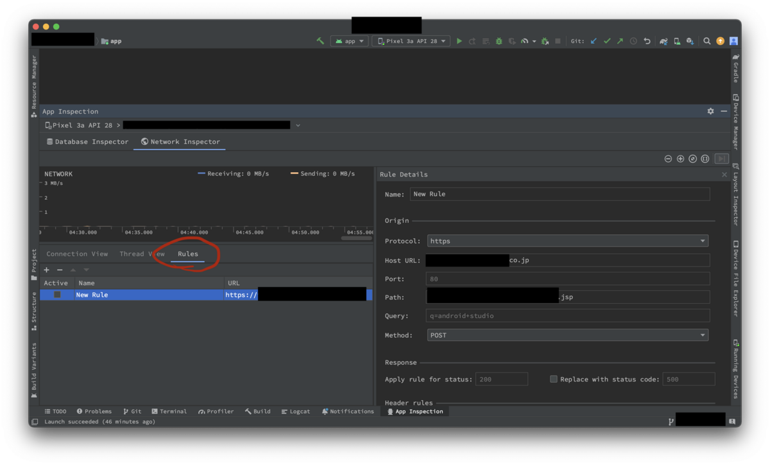Click the Zoom Out icon in Network Inspector

(x=668, y=159)
